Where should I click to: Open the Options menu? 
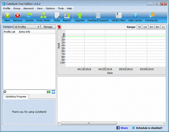[x=50, y=8]
